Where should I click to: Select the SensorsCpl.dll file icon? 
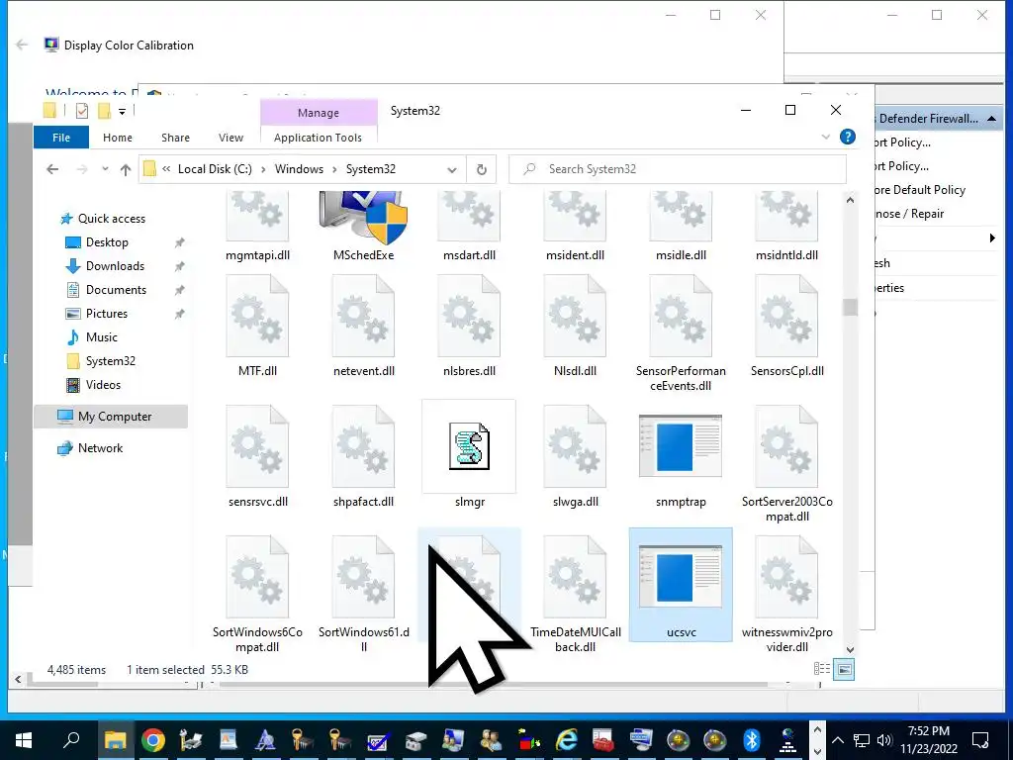786,316
